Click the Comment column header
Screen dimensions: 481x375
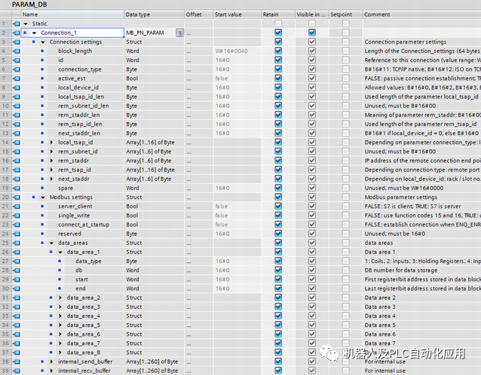coord(421,14)
